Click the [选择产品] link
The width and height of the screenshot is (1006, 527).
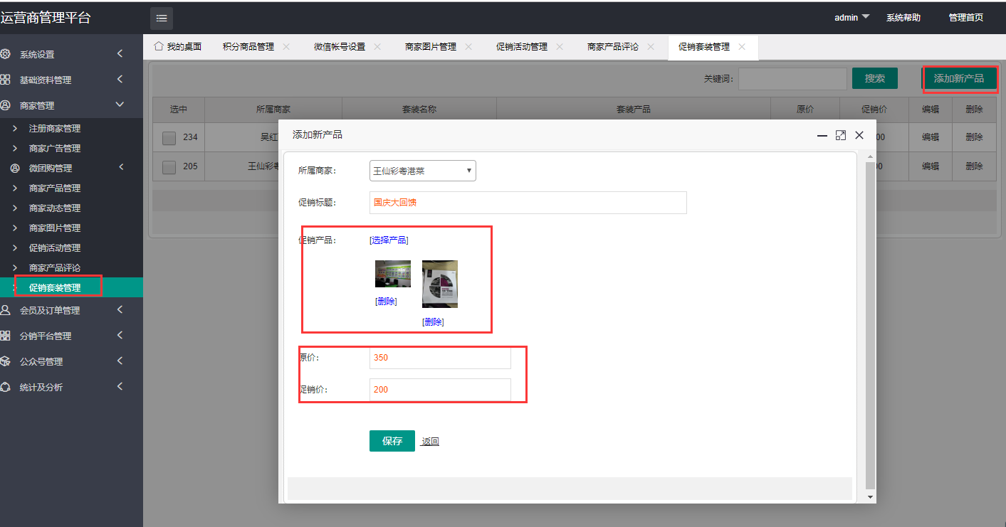389,240
